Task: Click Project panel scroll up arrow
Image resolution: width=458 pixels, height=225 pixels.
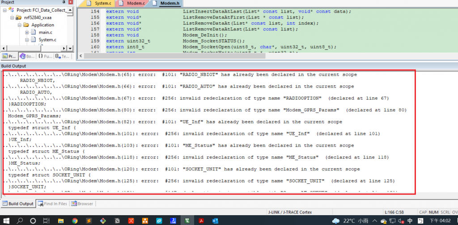Action: pos(70,10)
